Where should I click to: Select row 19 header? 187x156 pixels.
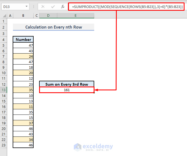[4, 123]
